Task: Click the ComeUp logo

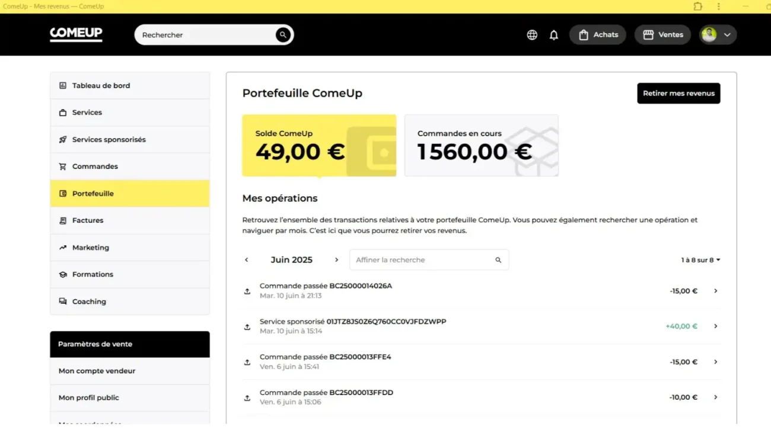Action: coord(76,34)
